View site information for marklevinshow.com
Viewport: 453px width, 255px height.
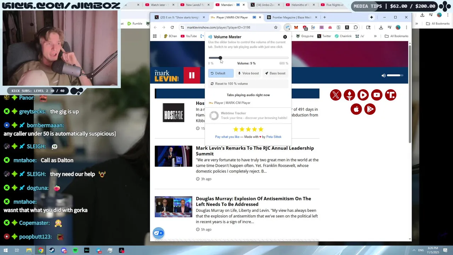(182, 27)
